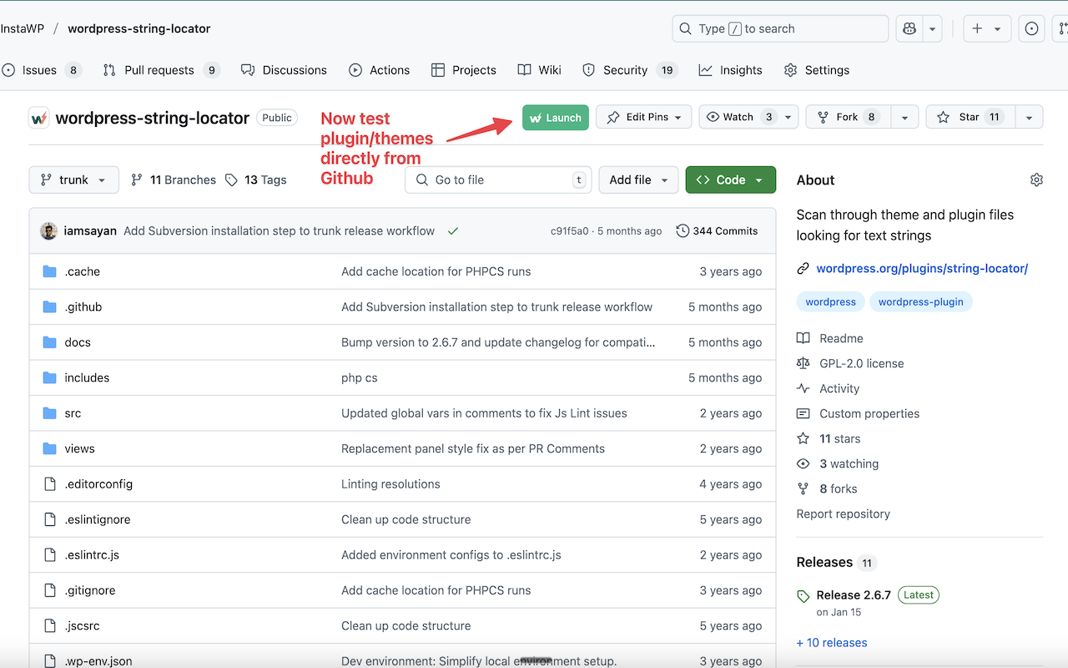
Task: Open the About section settings gear
Action: coord(1036,180)
